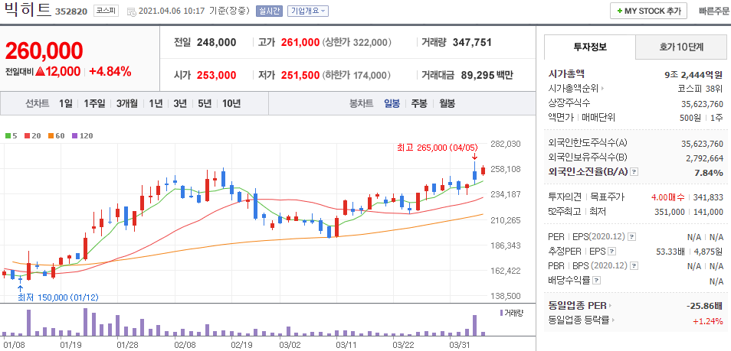Click the orange 60-day moving average legend
This screenshot has height=351, width=731.
(x=55, y=136)
